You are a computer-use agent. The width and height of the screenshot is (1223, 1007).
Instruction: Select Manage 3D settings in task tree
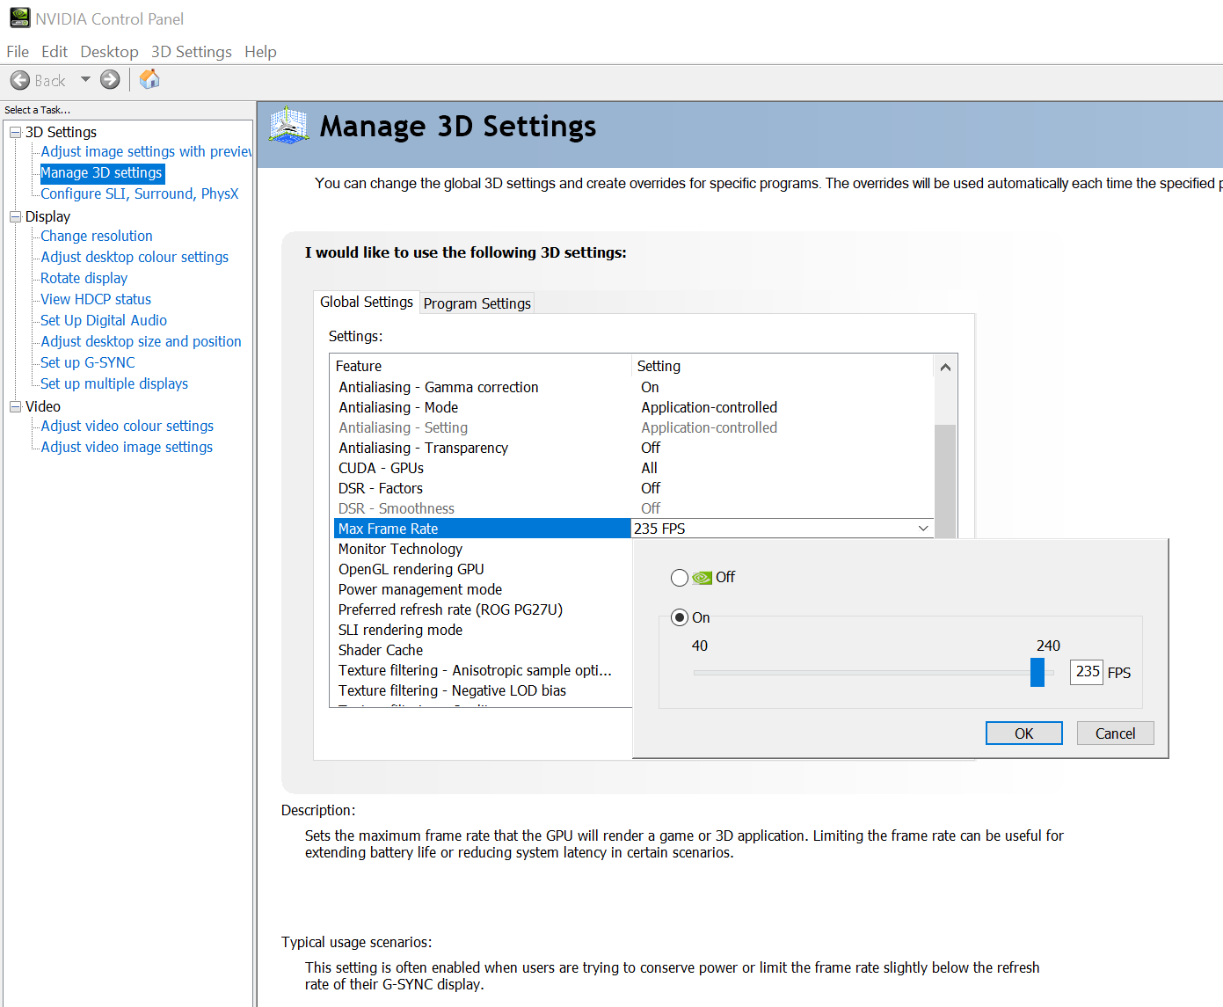[x=102, y=172]
